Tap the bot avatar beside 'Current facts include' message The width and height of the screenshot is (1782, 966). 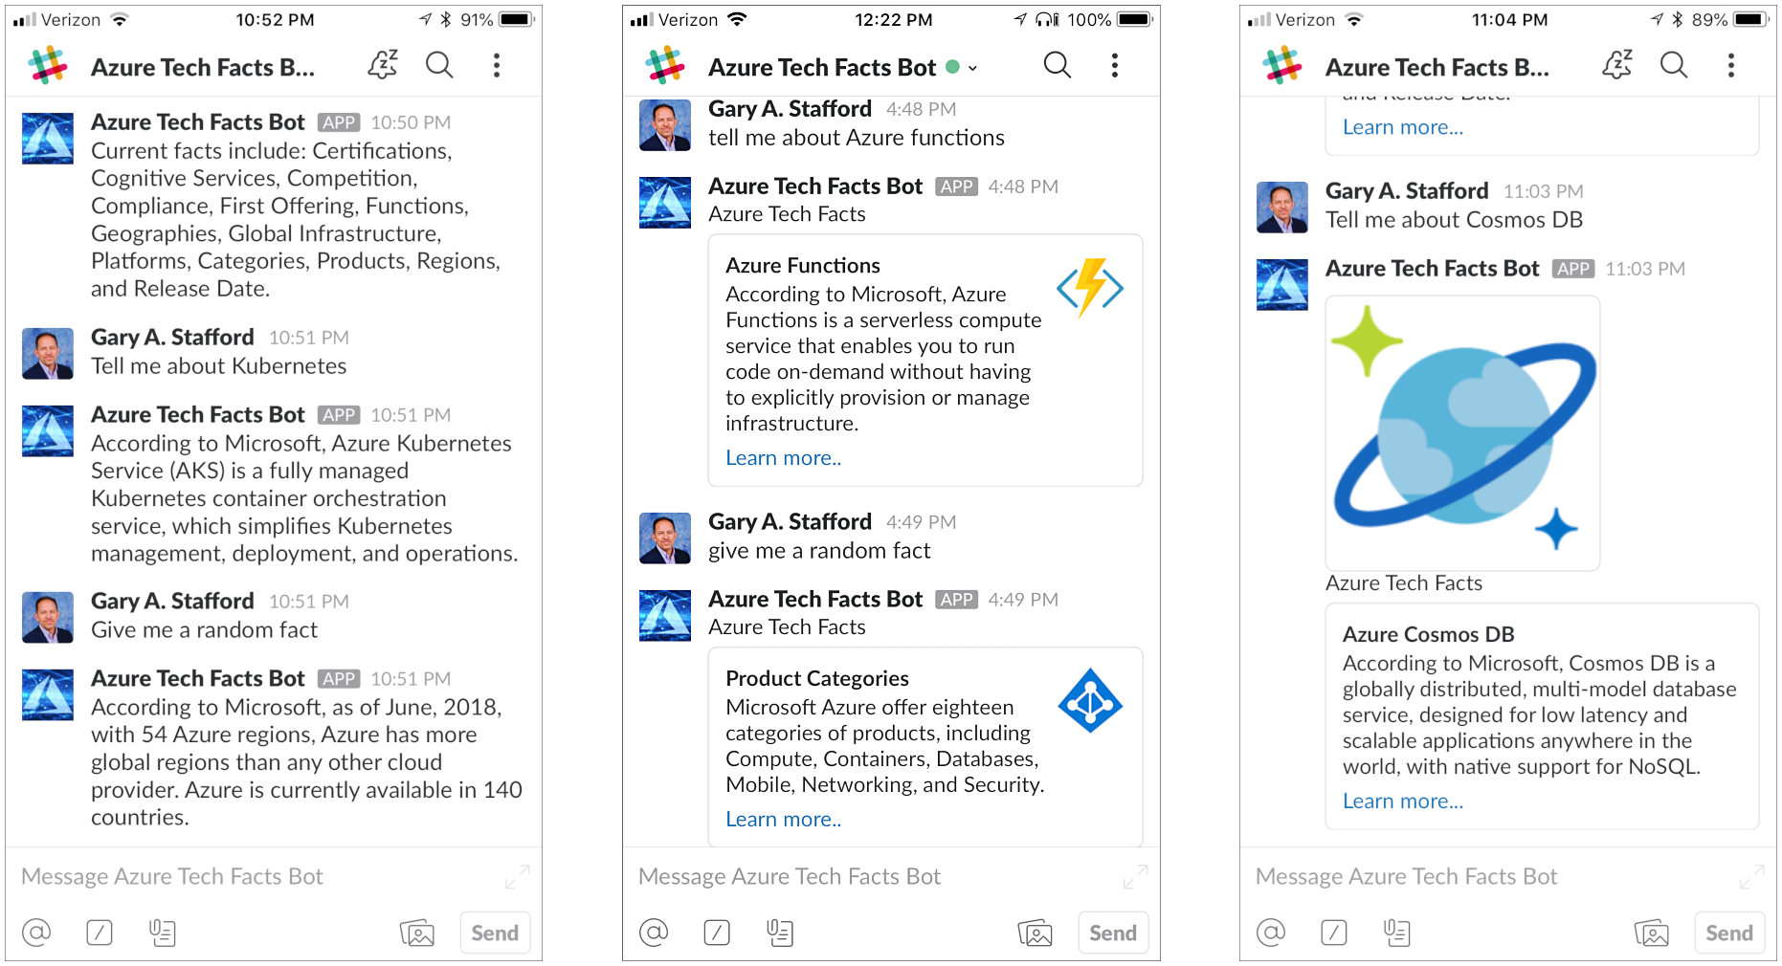pos(48,139)
